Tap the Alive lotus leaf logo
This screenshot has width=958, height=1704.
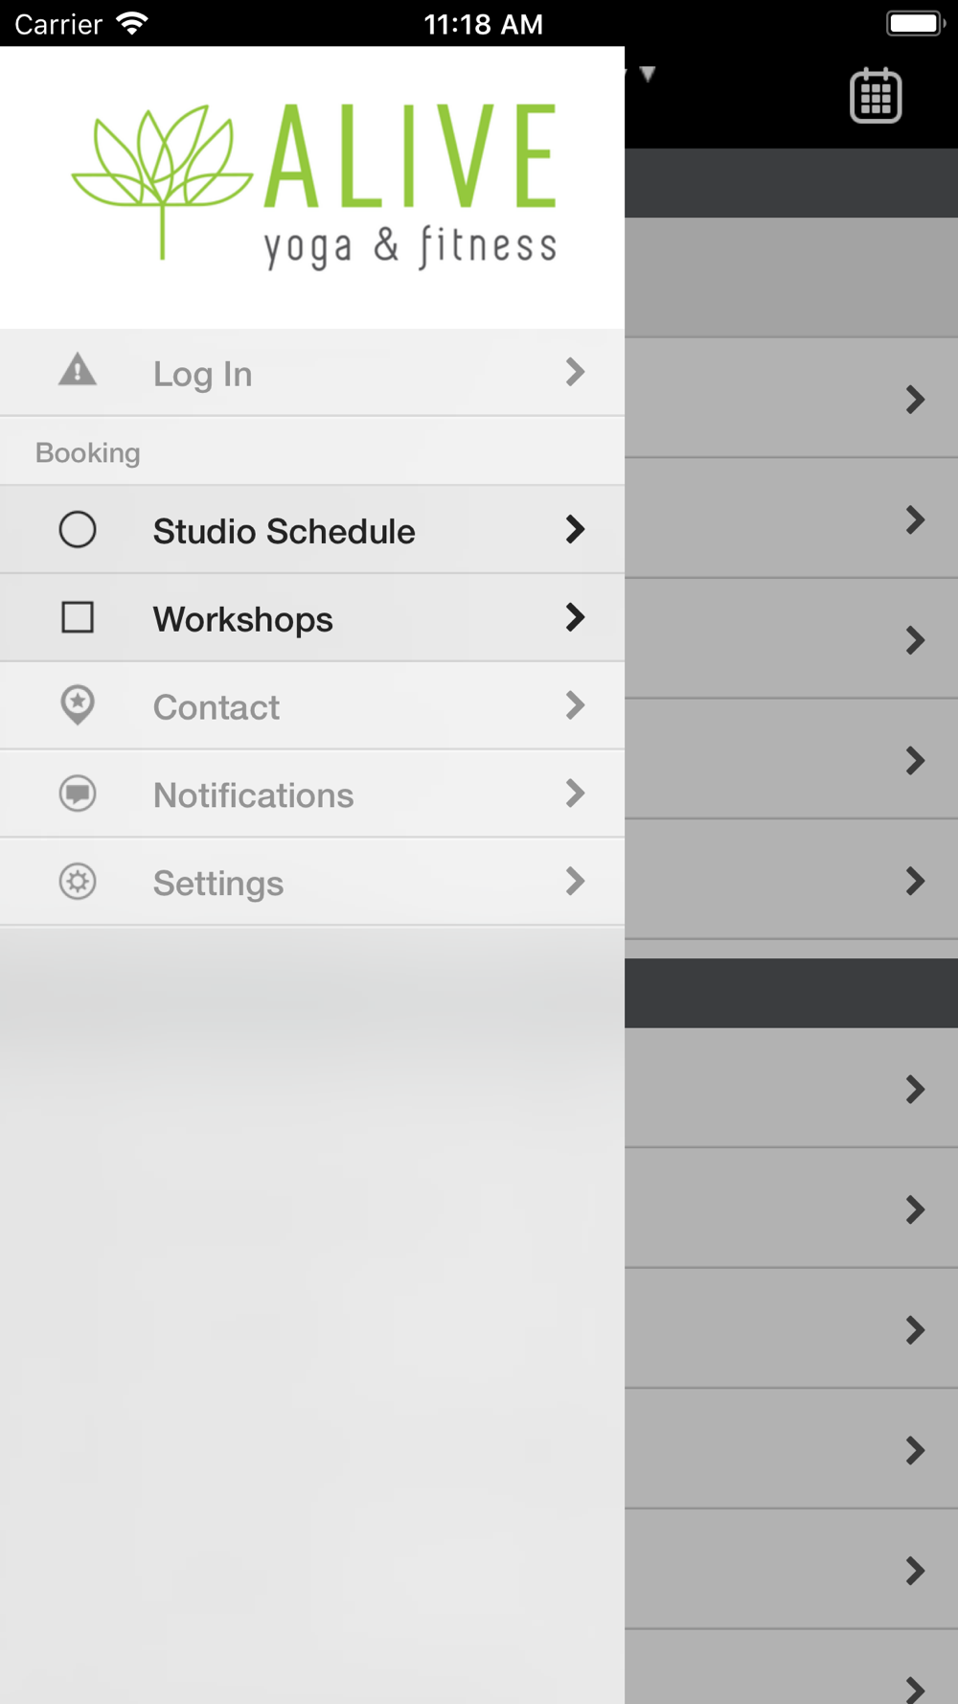click(x=162, y=180)
